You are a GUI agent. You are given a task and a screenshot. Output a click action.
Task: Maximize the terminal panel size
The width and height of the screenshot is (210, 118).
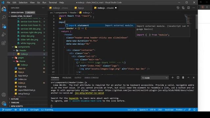pyautogui.click(x=188, y=78)
